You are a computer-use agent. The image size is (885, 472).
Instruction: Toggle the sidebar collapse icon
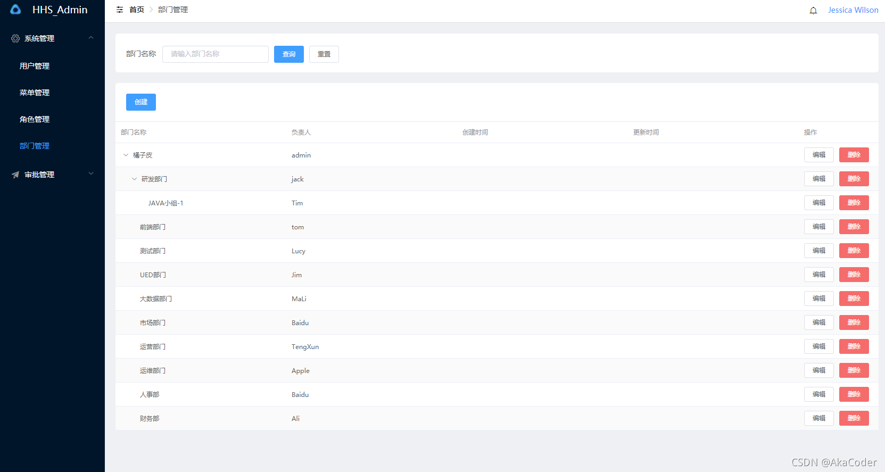[120, 10]
